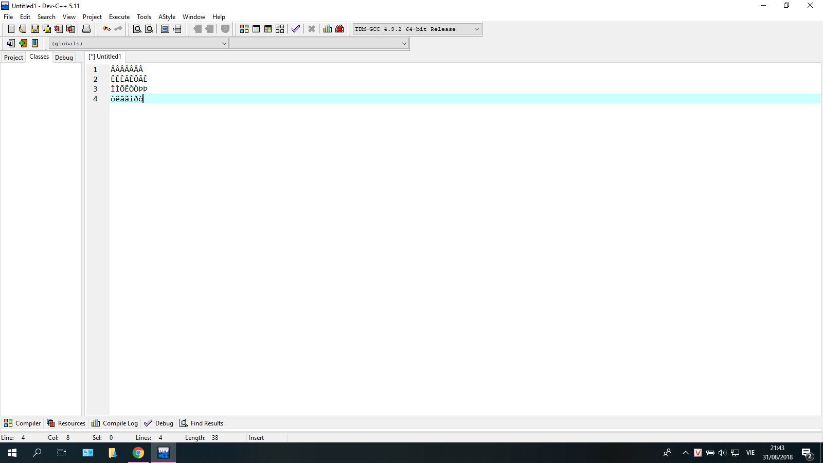Open the notification center icon

pos(807,453)
